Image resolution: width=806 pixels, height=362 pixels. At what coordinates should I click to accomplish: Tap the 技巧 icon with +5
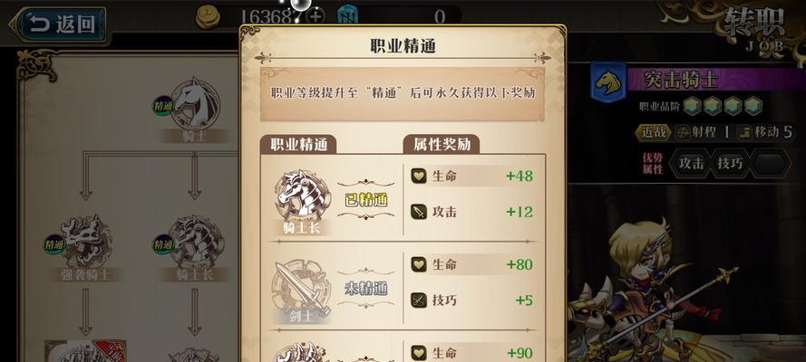click(419, 300)
